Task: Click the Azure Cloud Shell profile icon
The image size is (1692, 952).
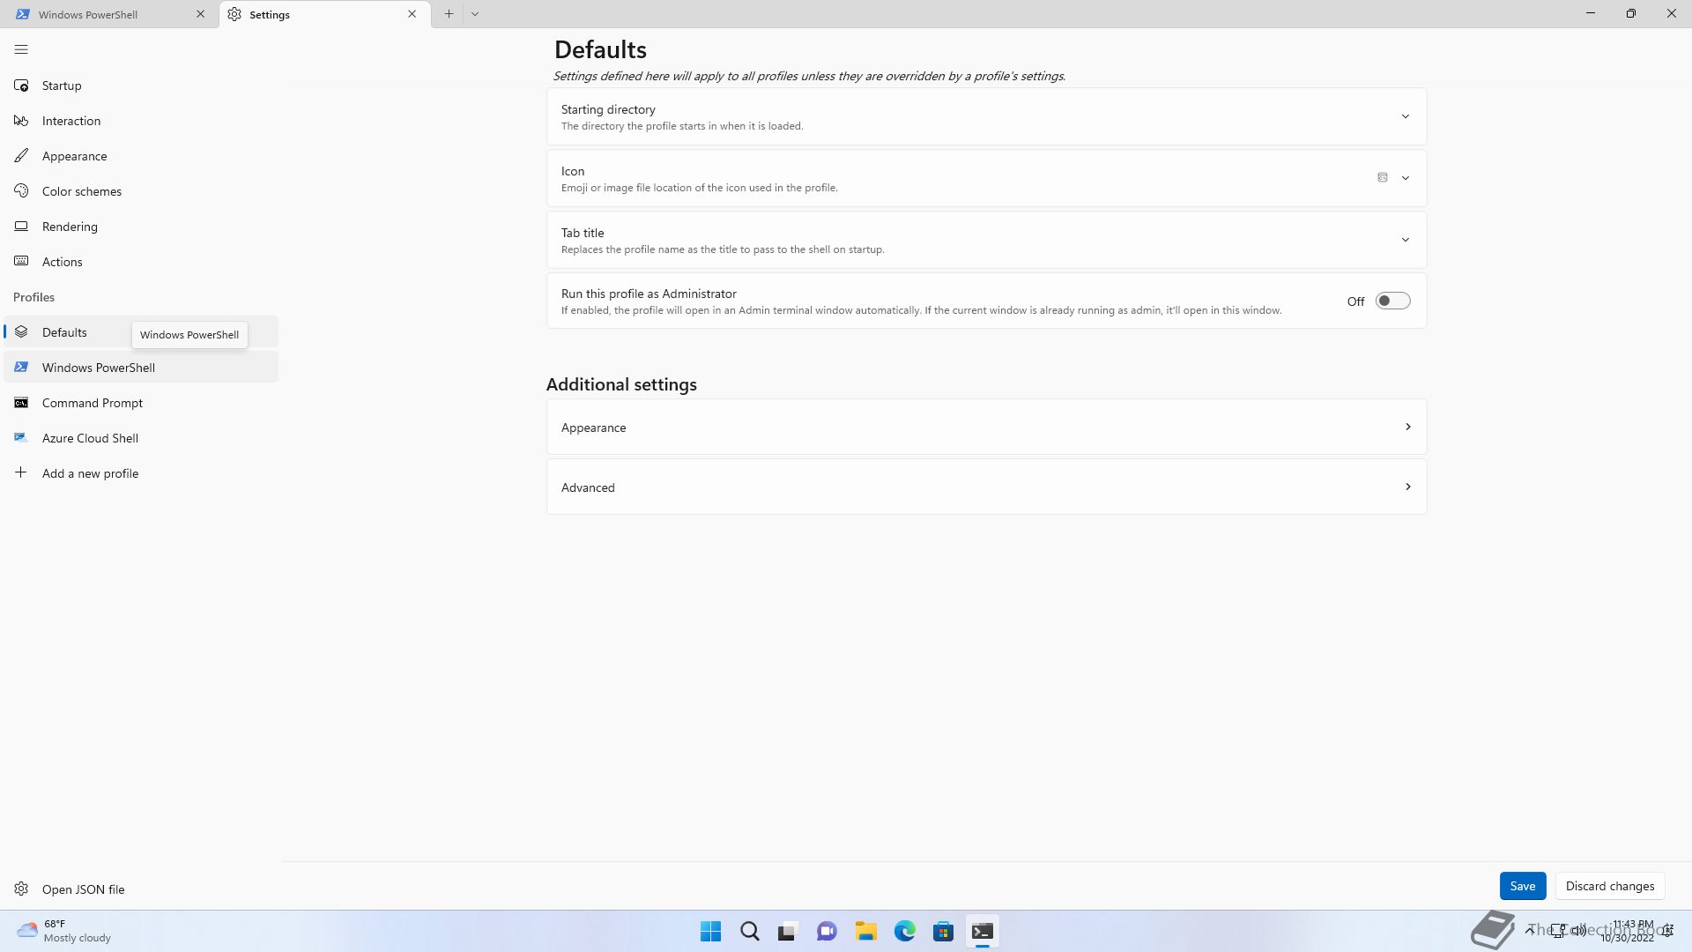Action: click(21, 438)
